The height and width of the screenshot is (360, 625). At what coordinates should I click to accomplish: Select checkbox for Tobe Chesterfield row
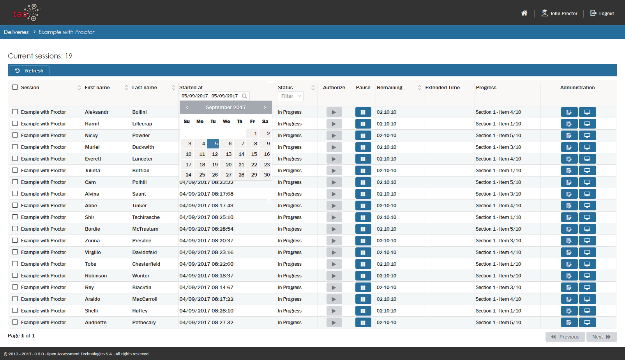pyautogui.click(x=15, y=264)
